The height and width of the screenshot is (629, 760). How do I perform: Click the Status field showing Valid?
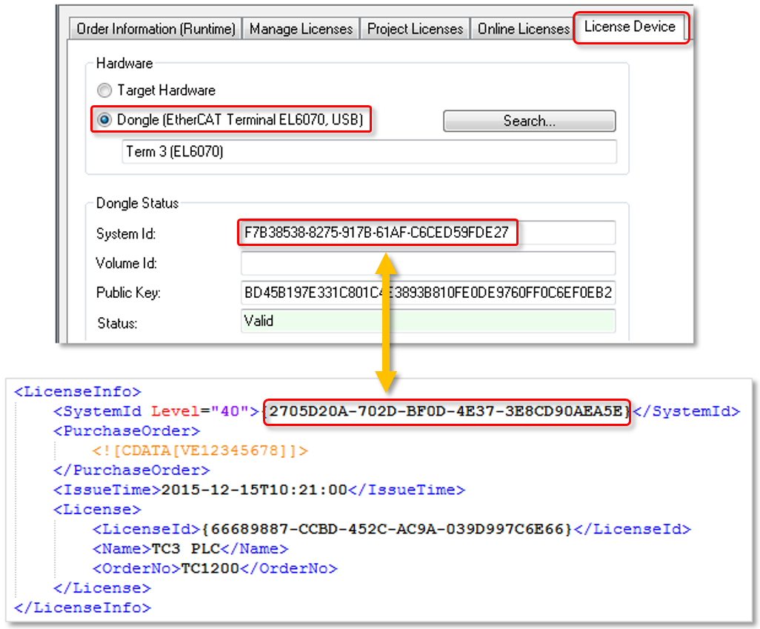[x=428, y=321]
